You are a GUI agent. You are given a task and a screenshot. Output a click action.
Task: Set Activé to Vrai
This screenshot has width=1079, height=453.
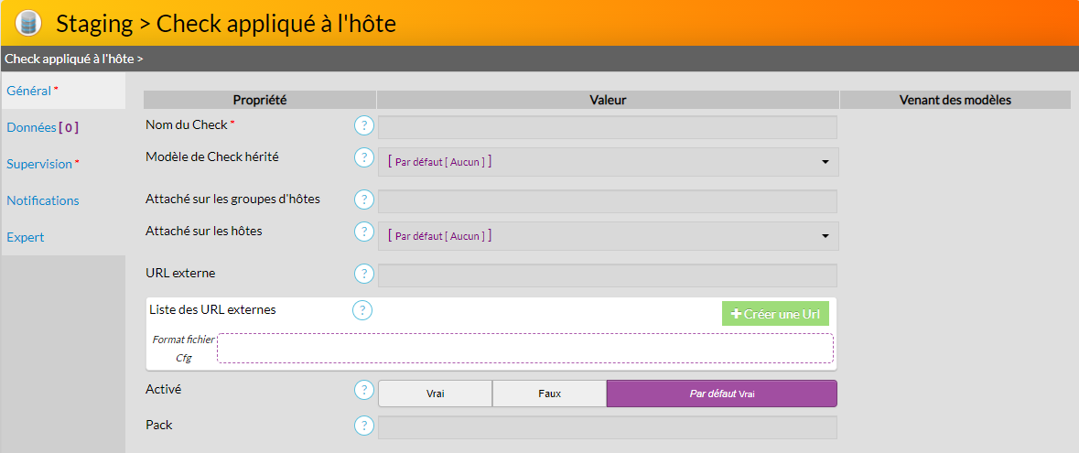(x=435, y=394)
